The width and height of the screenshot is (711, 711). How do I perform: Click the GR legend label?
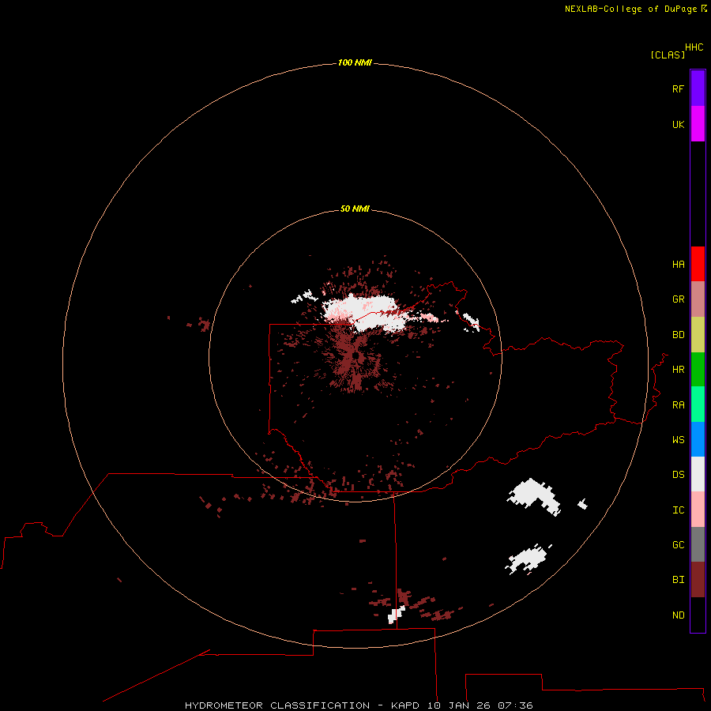click(678, 299)
